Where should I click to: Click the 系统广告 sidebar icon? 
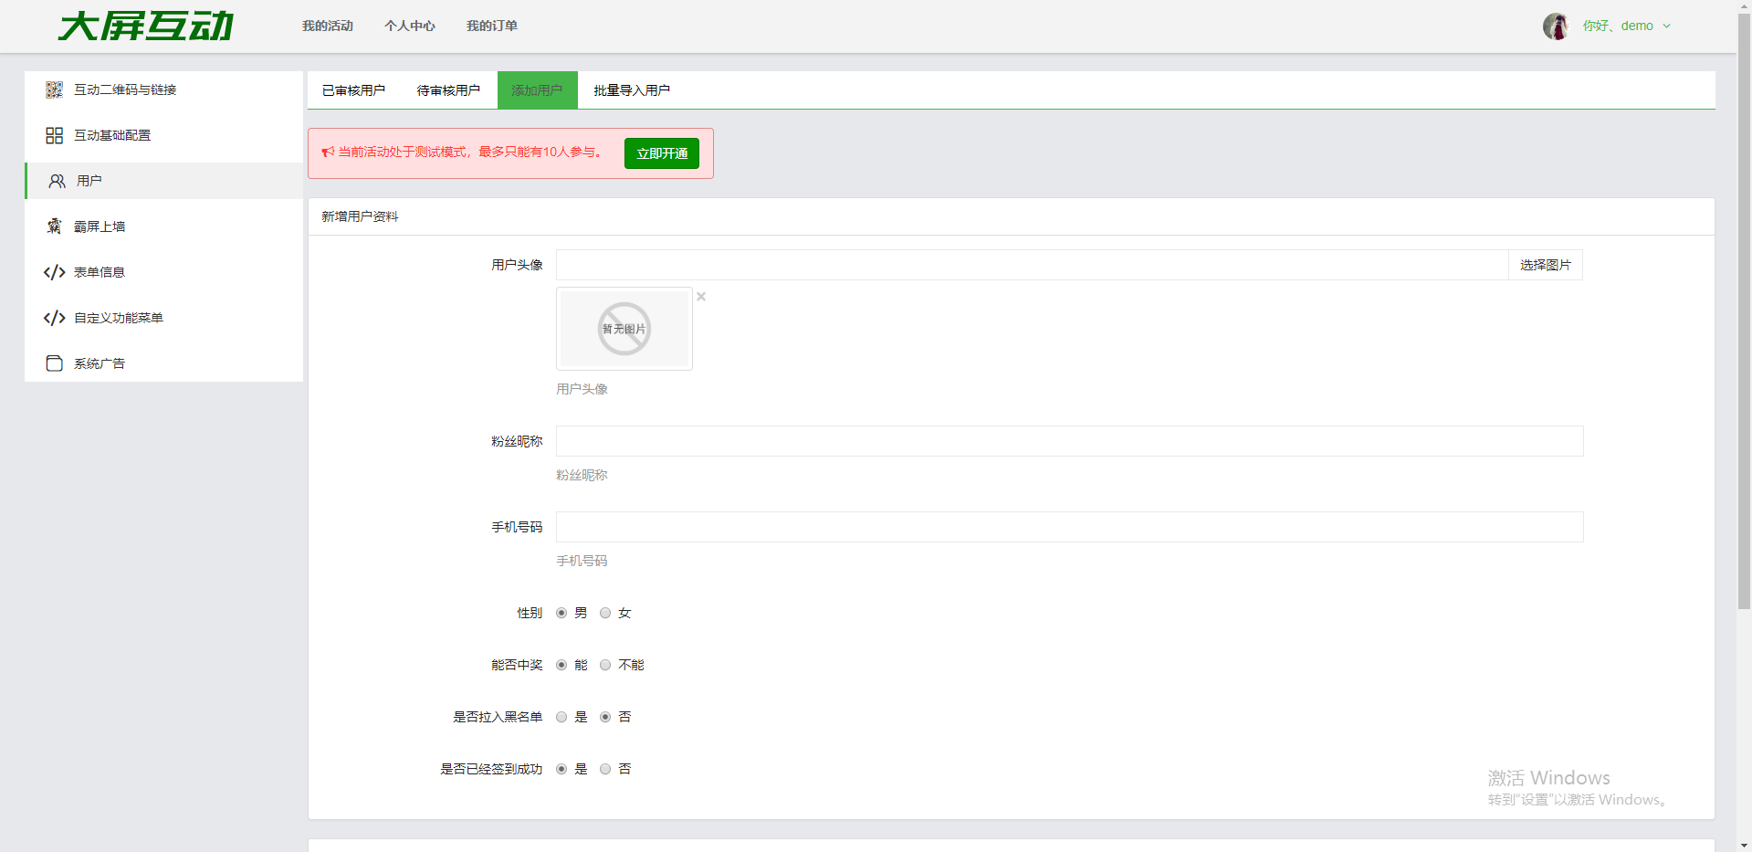55,363
